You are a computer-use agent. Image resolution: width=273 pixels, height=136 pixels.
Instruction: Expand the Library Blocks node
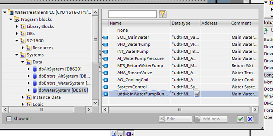click(17, 27)
